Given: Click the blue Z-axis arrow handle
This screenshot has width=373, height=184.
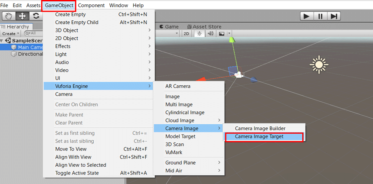Looking at the screenshot, I should tap(254, 80).
